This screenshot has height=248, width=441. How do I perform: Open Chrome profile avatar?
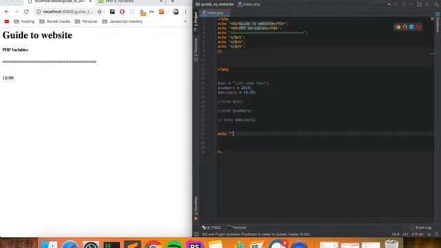click(x=176, y=12)
